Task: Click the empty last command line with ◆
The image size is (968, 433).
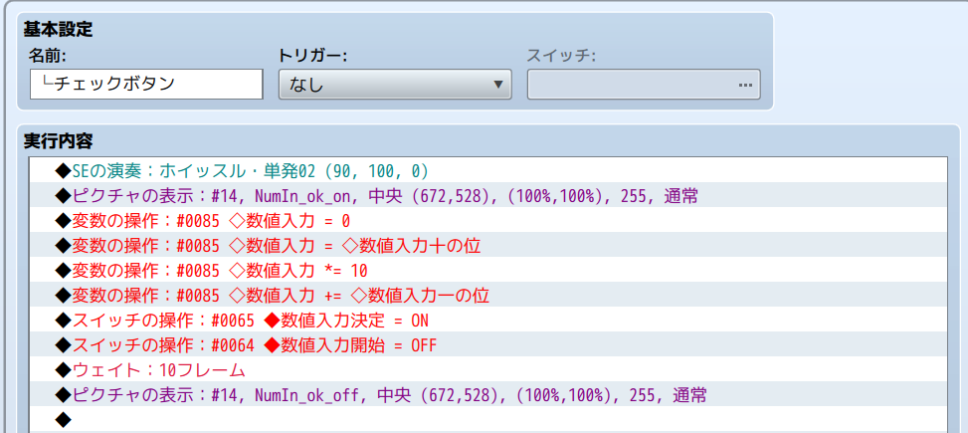Action: point(488,419)
